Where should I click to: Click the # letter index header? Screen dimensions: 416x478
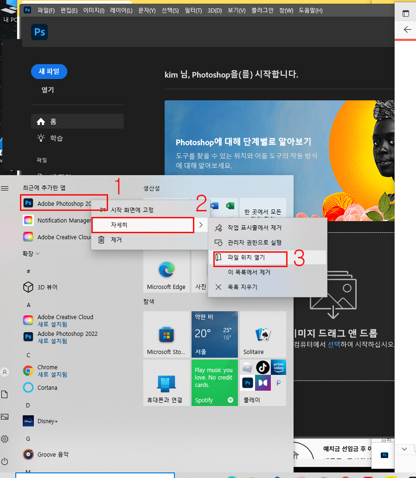tap(28, 271)
